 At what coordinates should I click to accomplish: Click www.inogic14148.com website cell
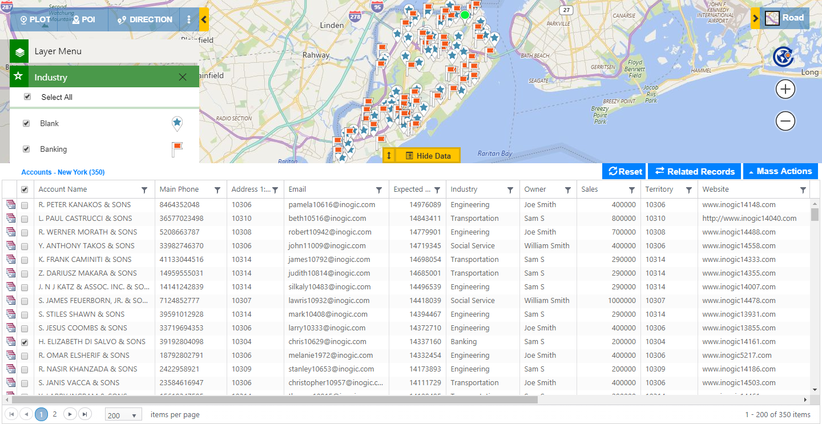tap(739, 205)
